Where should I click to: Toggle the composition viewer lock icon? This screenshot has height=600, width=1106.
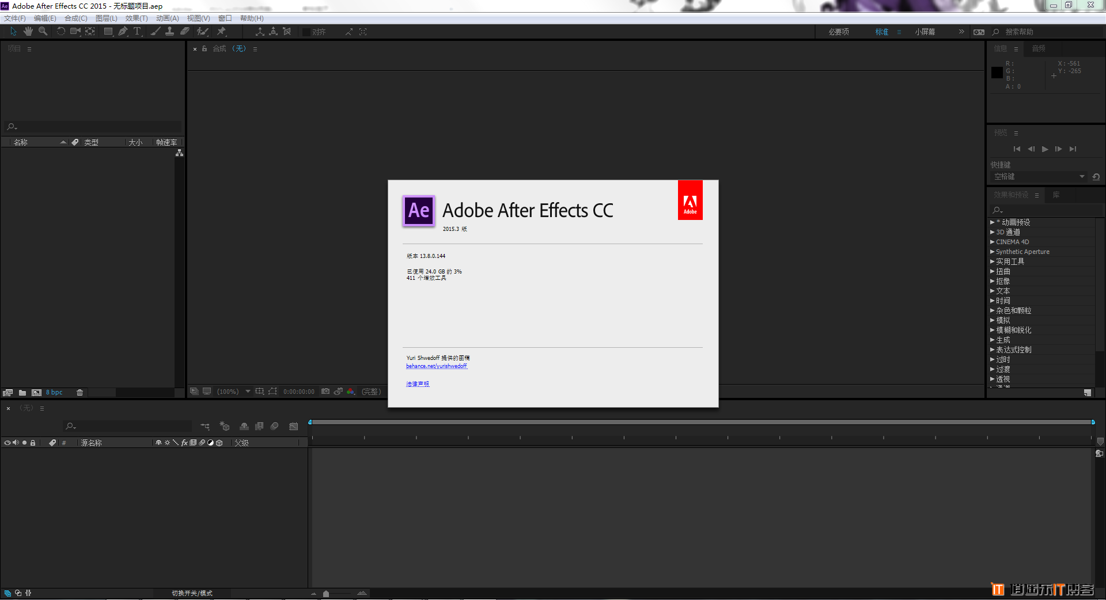[x=204, y=49]
